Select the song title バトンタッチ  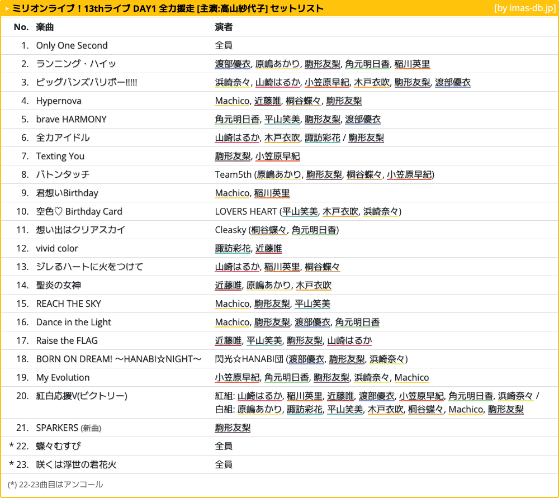(63, 175)
